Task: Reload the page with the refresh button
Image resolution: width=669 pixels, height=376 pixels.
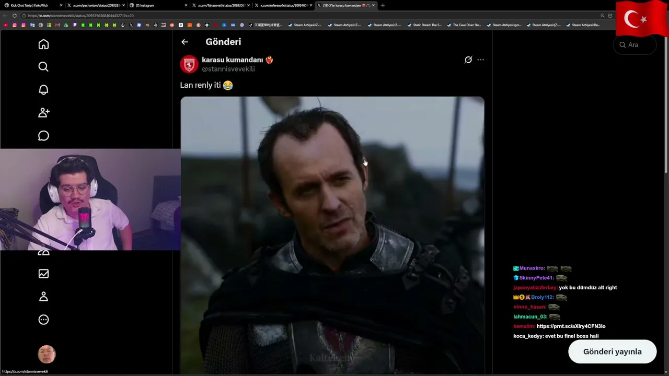Action: (x=14, y=16)
